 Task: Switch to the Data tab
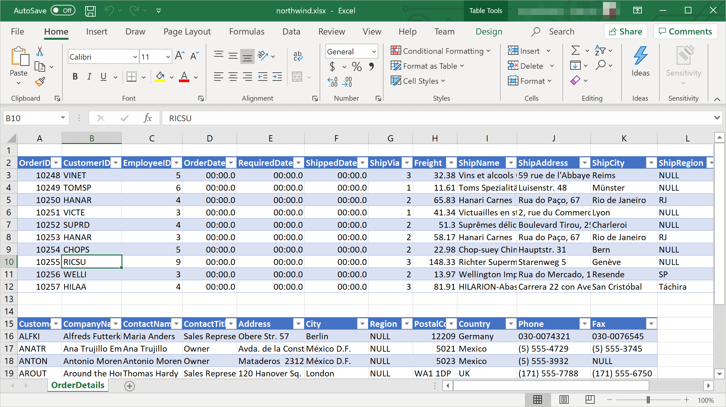coord(291,32)
